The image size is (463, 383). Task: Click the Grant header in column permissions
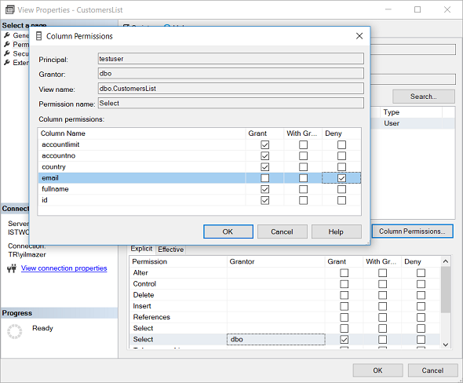click(265, 133)
